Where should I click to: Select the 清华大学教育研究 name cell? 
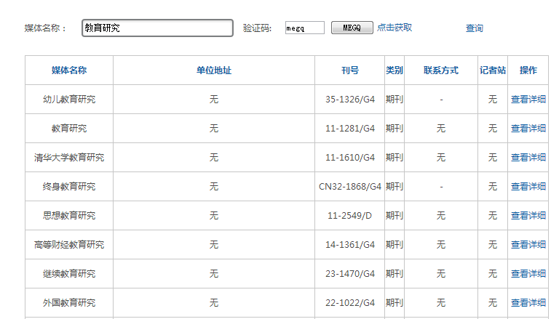[69, 158]
